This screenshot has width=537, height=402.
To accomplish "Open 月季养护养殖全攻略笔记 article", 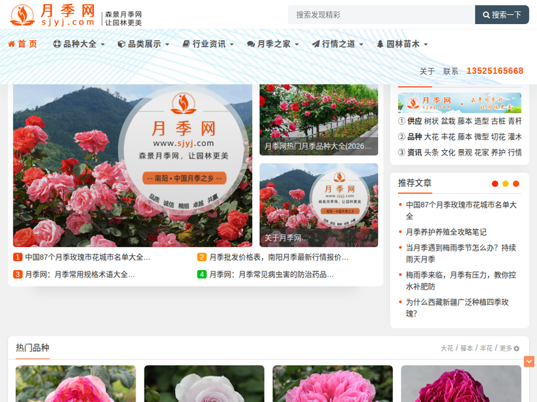I will tap(446, 232).
